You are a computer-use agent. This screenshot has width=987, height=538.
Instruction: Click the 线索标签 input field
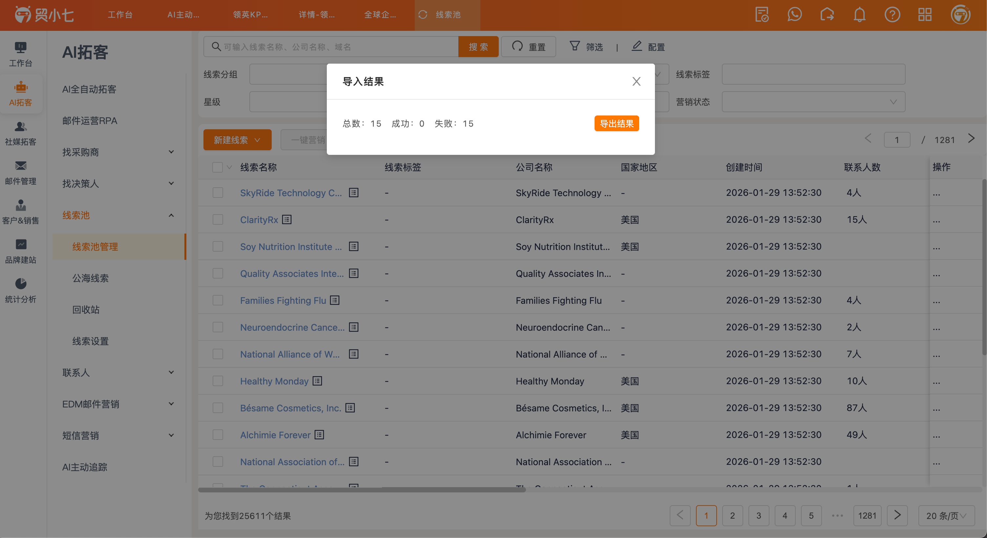coord(813,74)
